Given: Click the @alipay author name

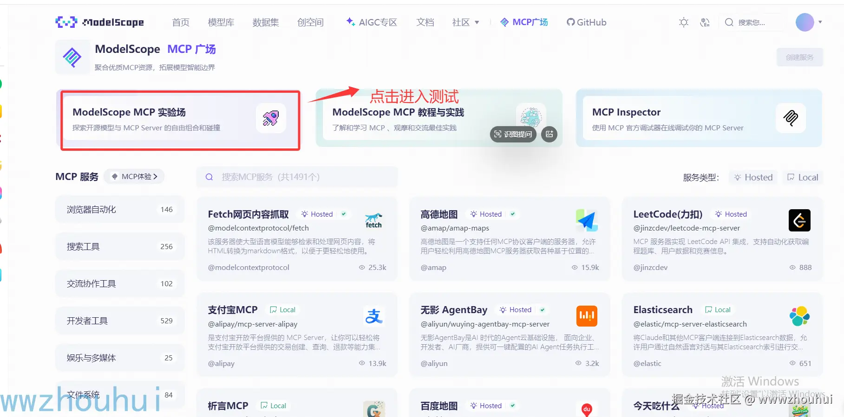Looking at the screenshot, I should [x=221, y=364].
